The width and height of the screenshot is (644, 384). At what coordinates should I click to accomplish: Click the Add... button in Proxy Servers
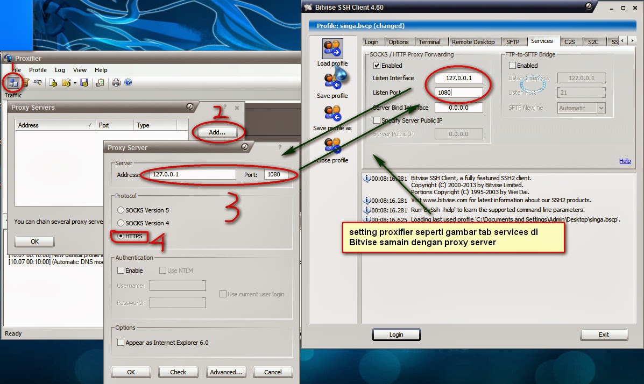tap(217, 132)
